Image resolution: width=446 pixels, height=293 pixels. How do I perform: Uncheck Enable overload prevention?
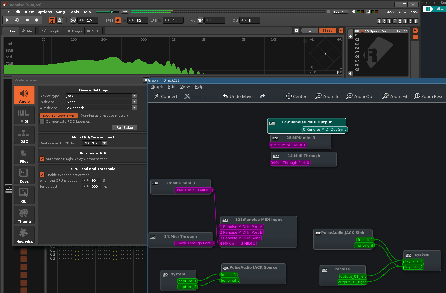(x=42, y=175)
